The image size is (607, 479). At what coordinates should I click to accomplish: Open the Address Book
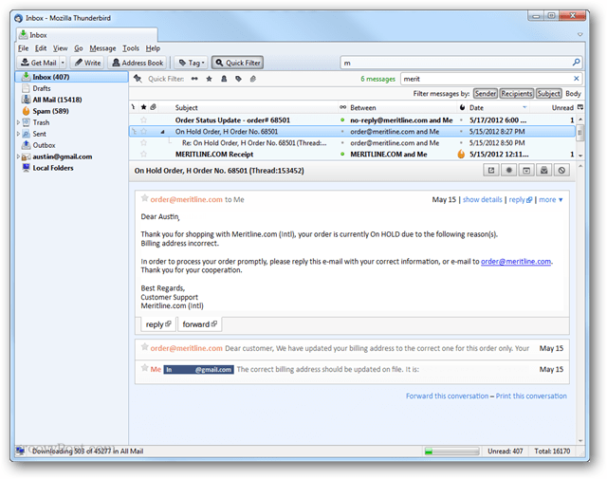pyautogui.click(x=138, y=63)
